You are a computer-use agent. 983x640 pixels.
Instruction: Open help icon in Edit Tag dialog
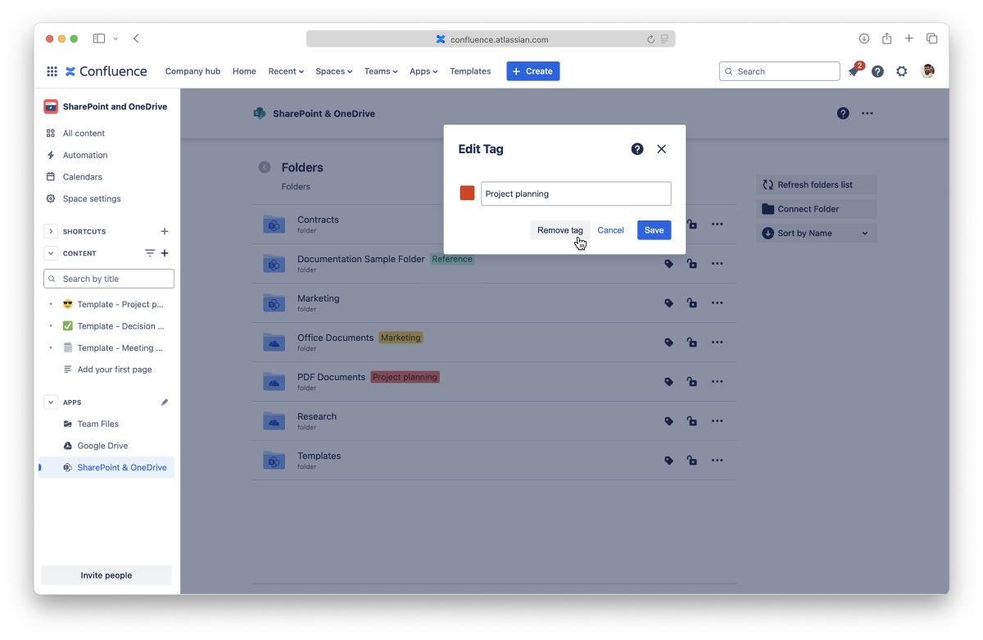(x=637, y=149)
